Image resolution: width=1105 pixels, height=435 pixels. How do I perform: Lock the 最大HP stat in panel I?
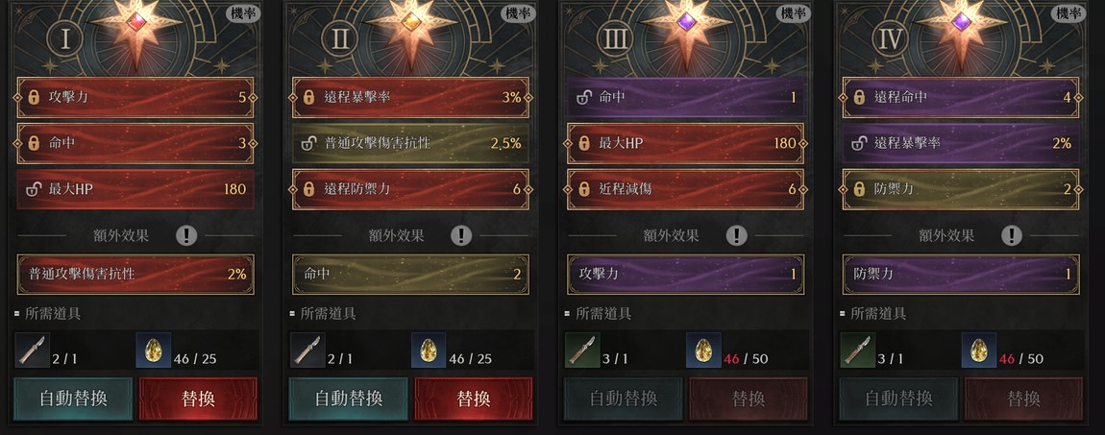coord(33,188)
